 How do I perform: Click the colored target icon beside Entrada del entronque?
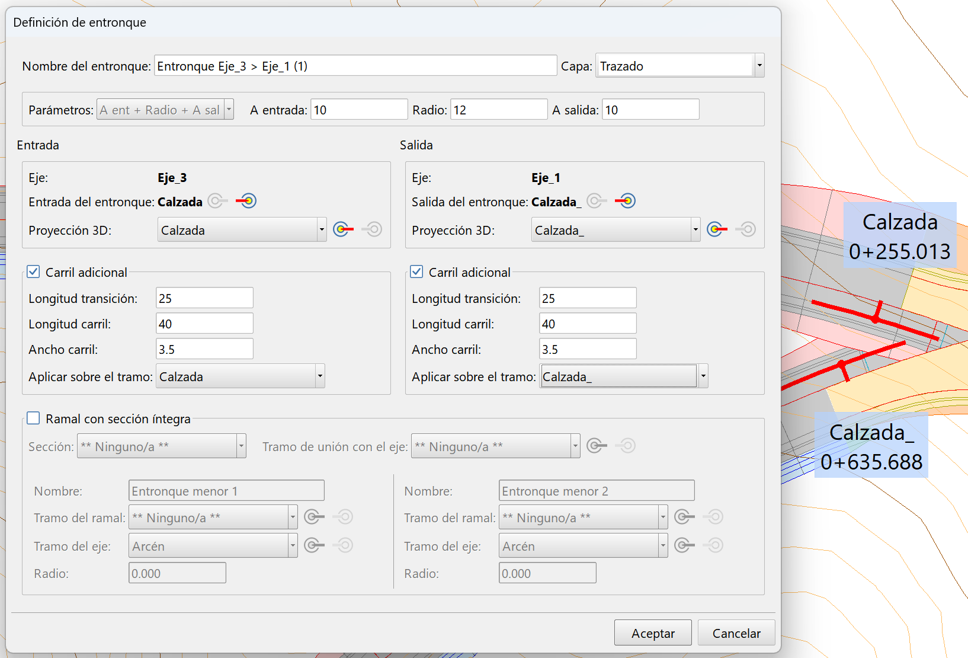coord(246,201)
